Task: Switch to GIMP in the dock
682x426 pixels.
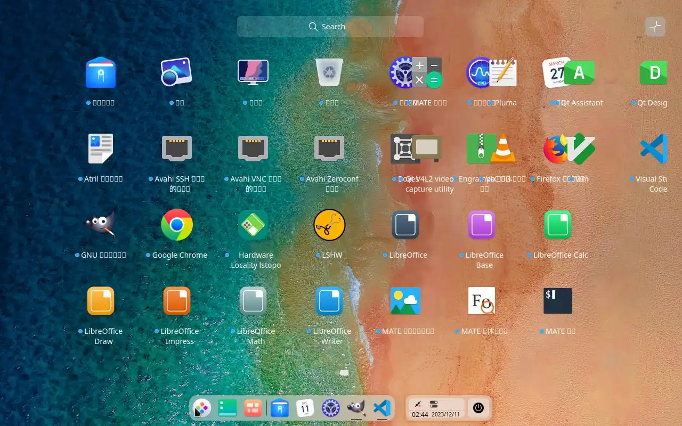Action: (356, 408)
